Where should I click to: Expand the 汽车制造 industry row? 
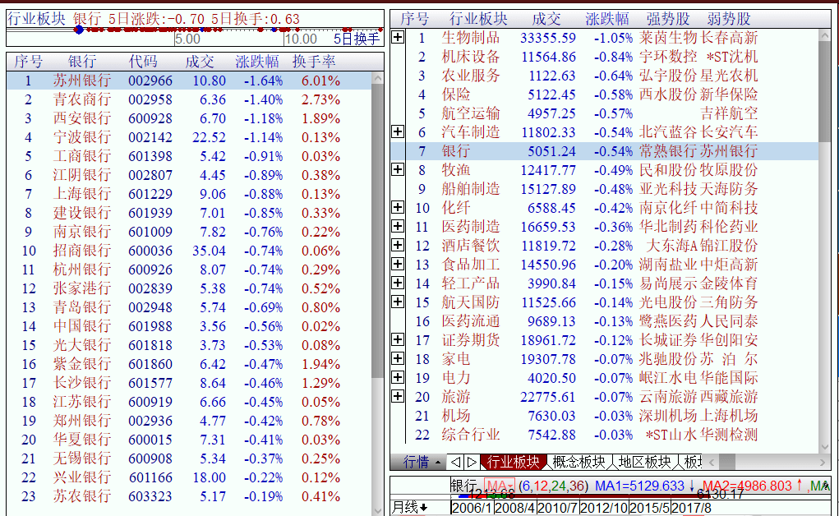(x=398, y=131)
